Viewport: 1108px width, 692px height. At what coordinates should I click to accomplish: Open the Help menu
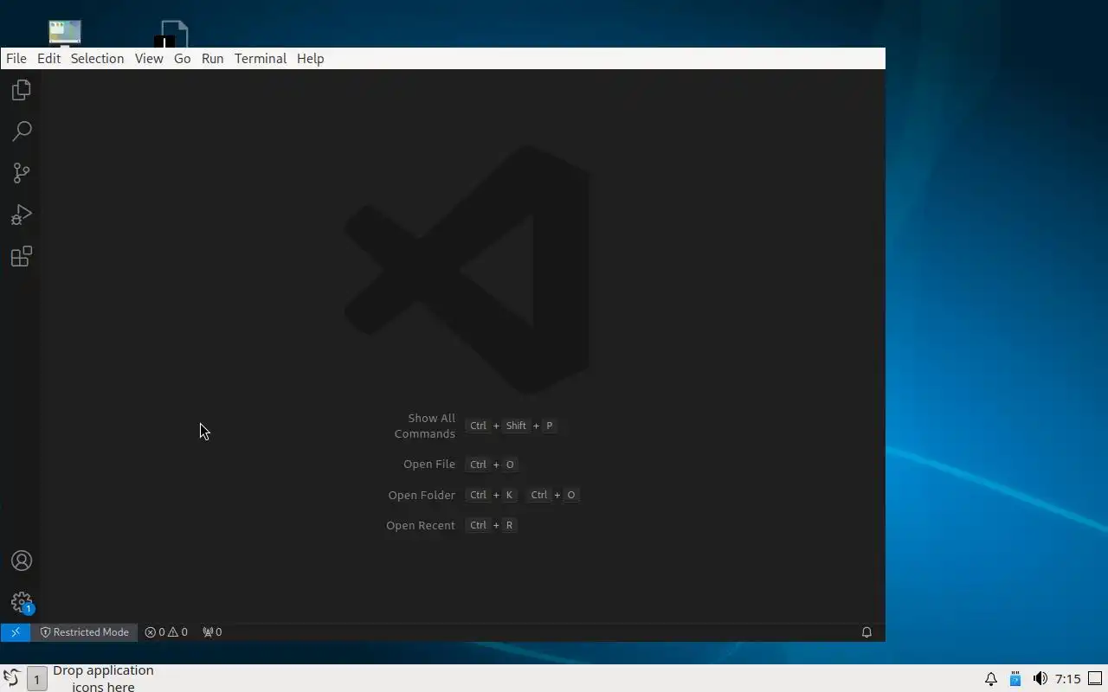(310, 59)
